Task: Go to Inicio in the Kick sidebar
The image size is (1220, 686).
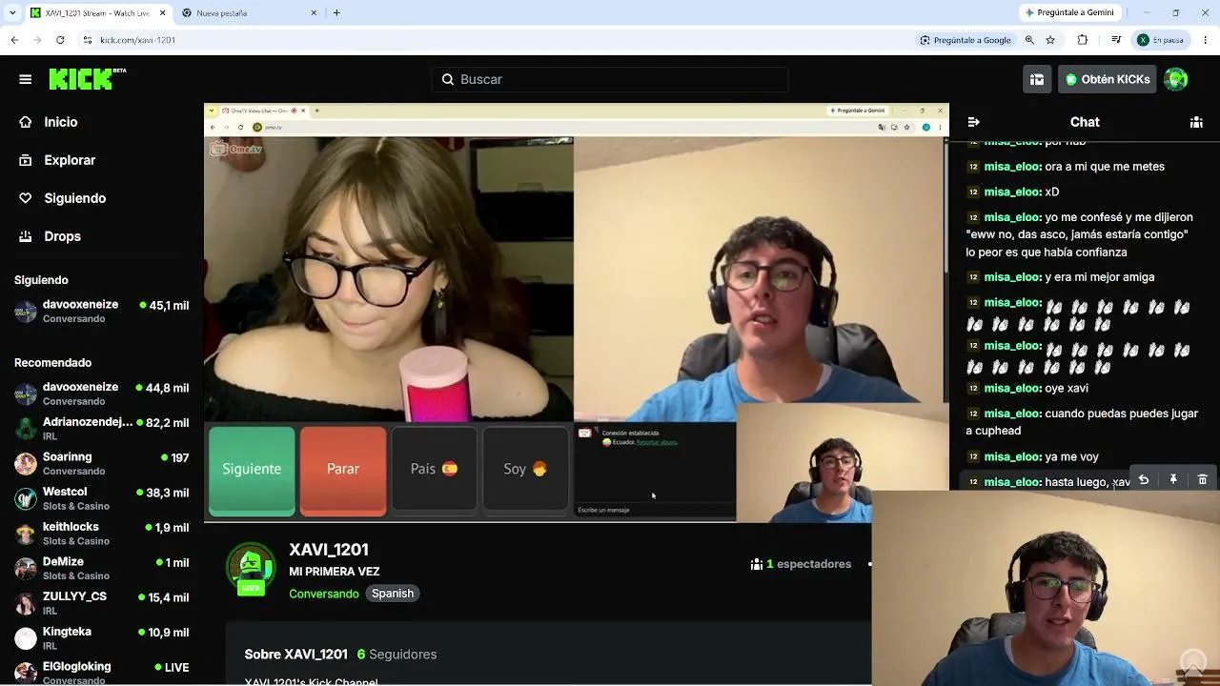Action: click(61, 122)
